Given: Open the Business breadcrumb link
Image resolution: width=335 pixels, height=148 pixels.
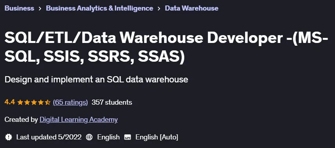Looking at the screenshot, I should click(19, 8).
